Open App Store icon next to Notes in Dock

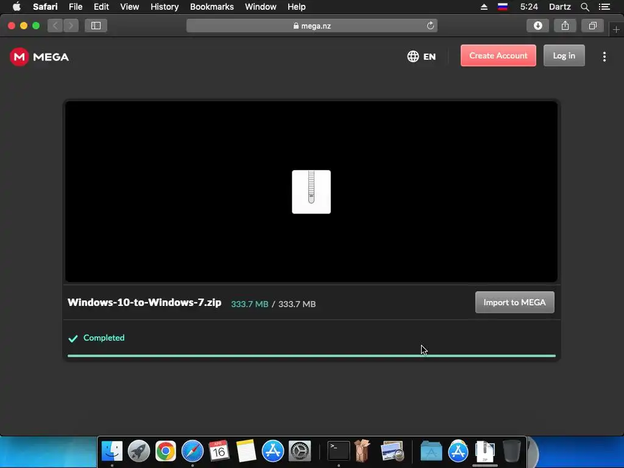click(x=272, y=451)
